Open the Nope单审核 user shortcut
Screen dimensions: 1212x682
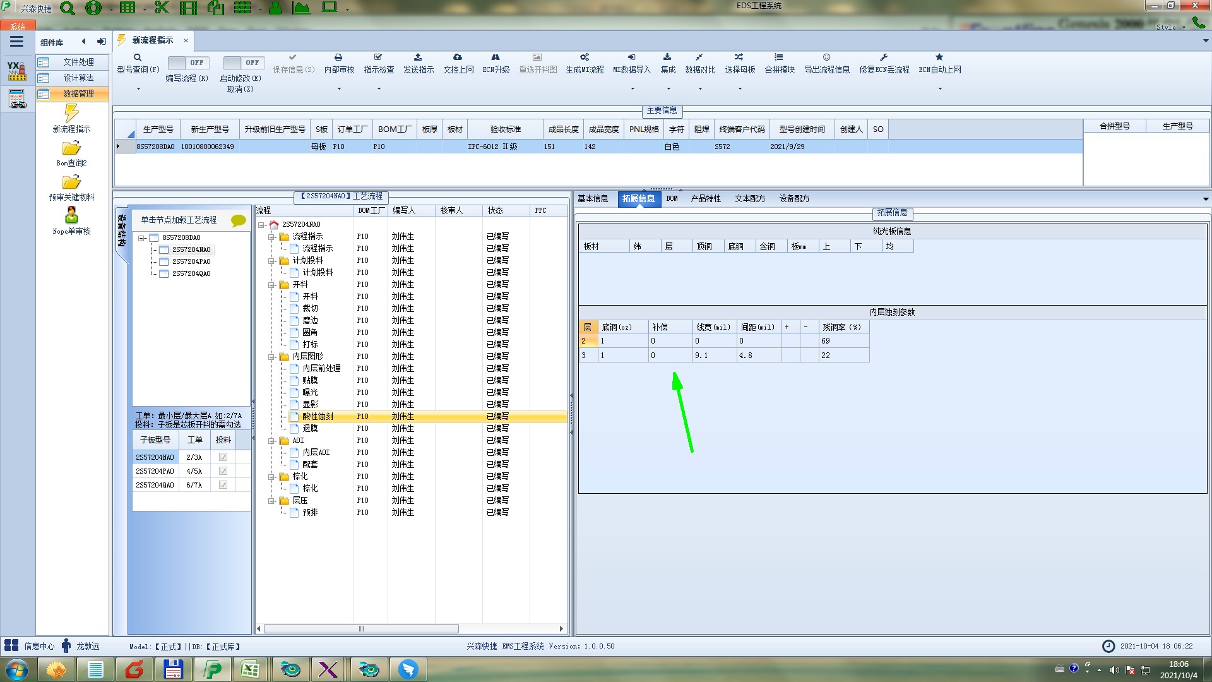[71, 222]
